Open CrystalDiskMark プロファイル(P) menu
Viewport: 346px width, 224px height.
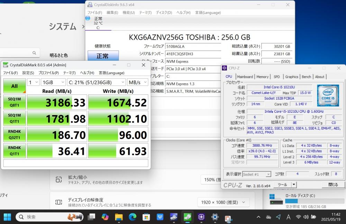(x=48, y=73)
